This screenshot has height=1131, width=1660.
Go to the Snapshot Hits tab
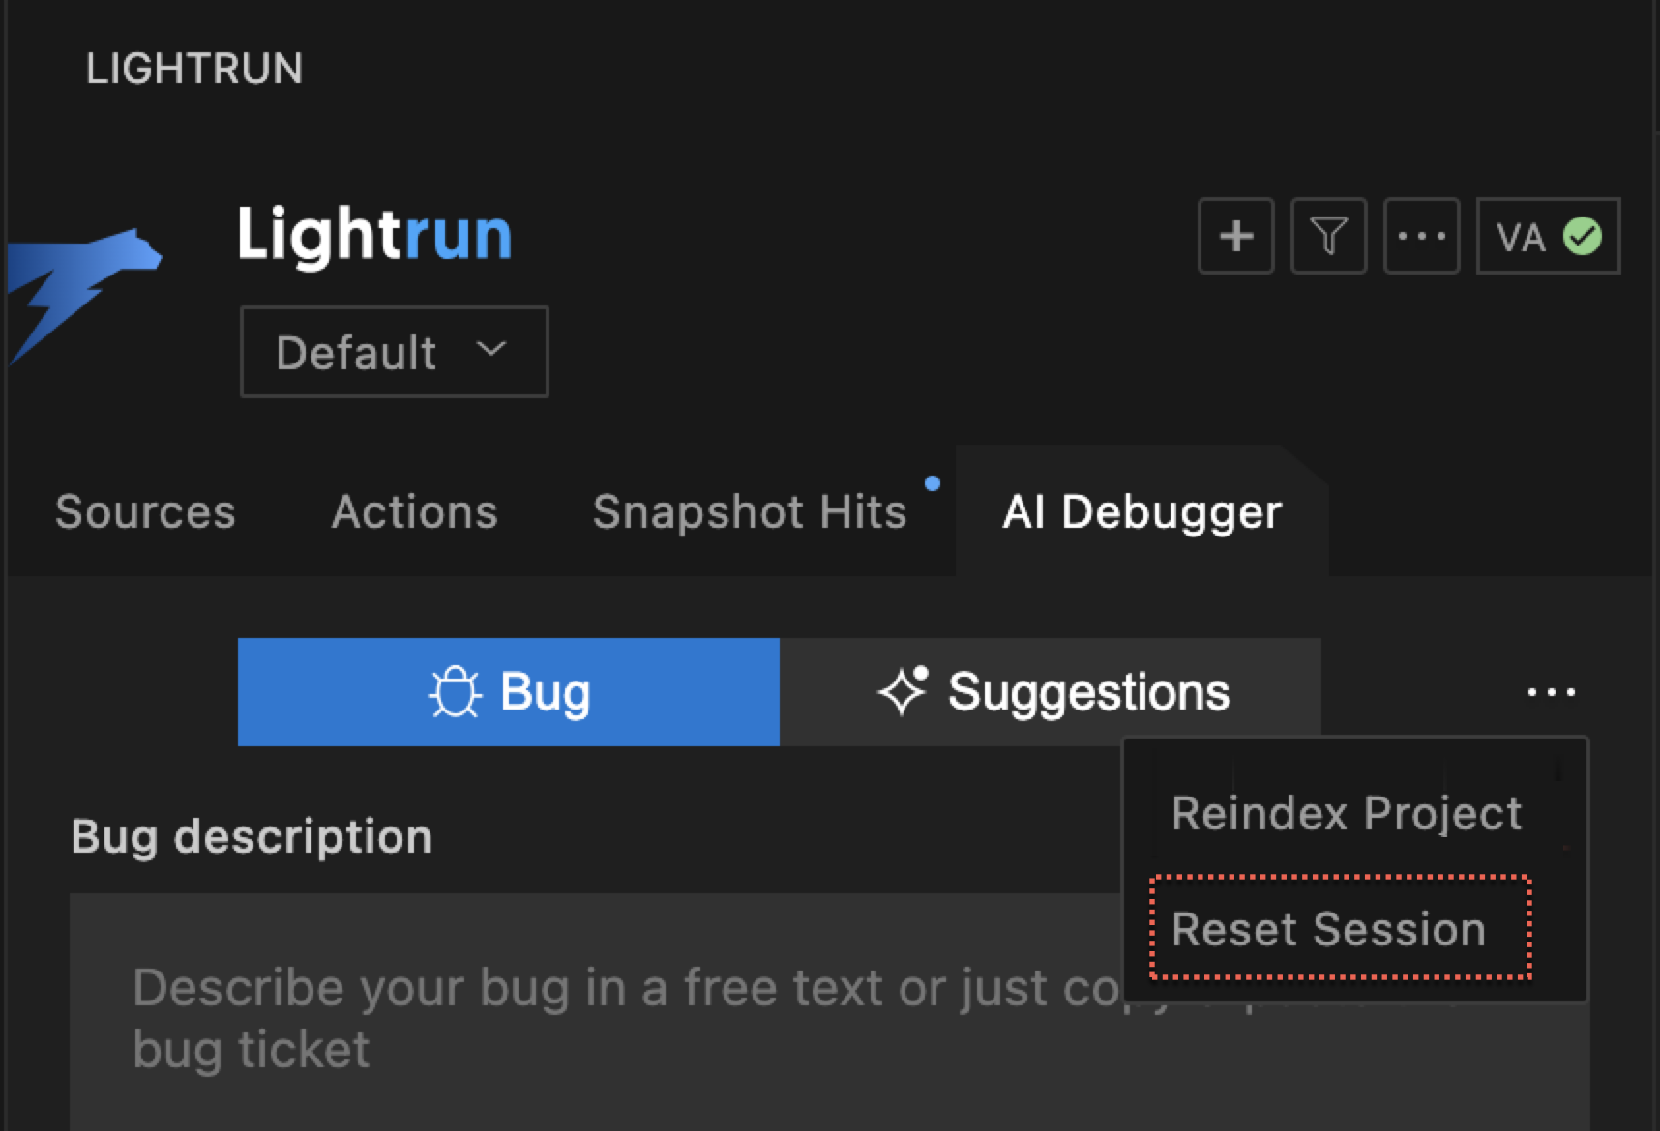tap(750, 511)
